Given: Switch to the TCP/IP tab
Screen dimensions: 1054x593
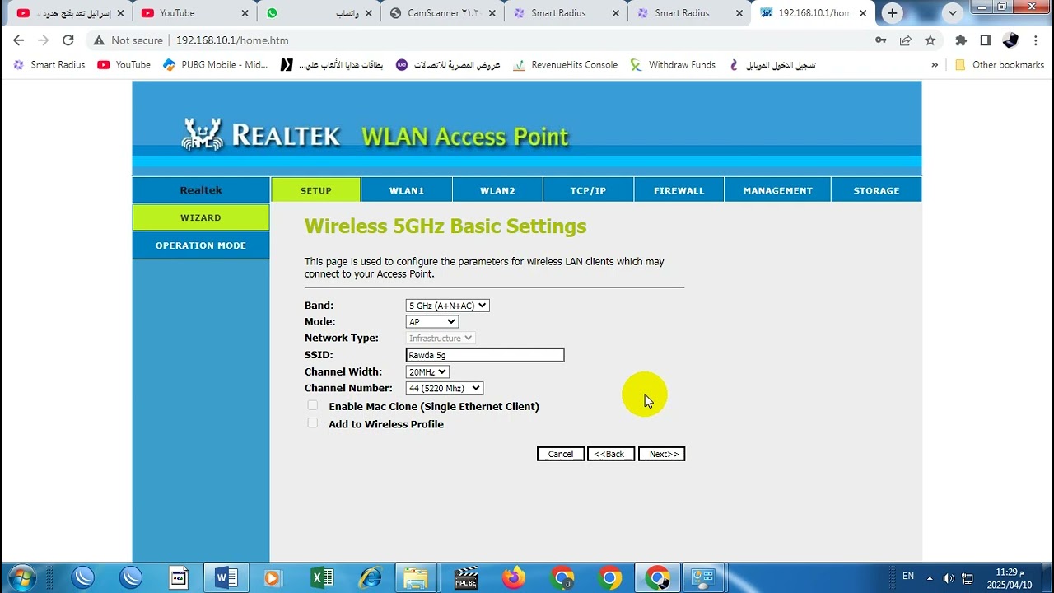Looking at the screenshot, I should (x=588, y=190).
